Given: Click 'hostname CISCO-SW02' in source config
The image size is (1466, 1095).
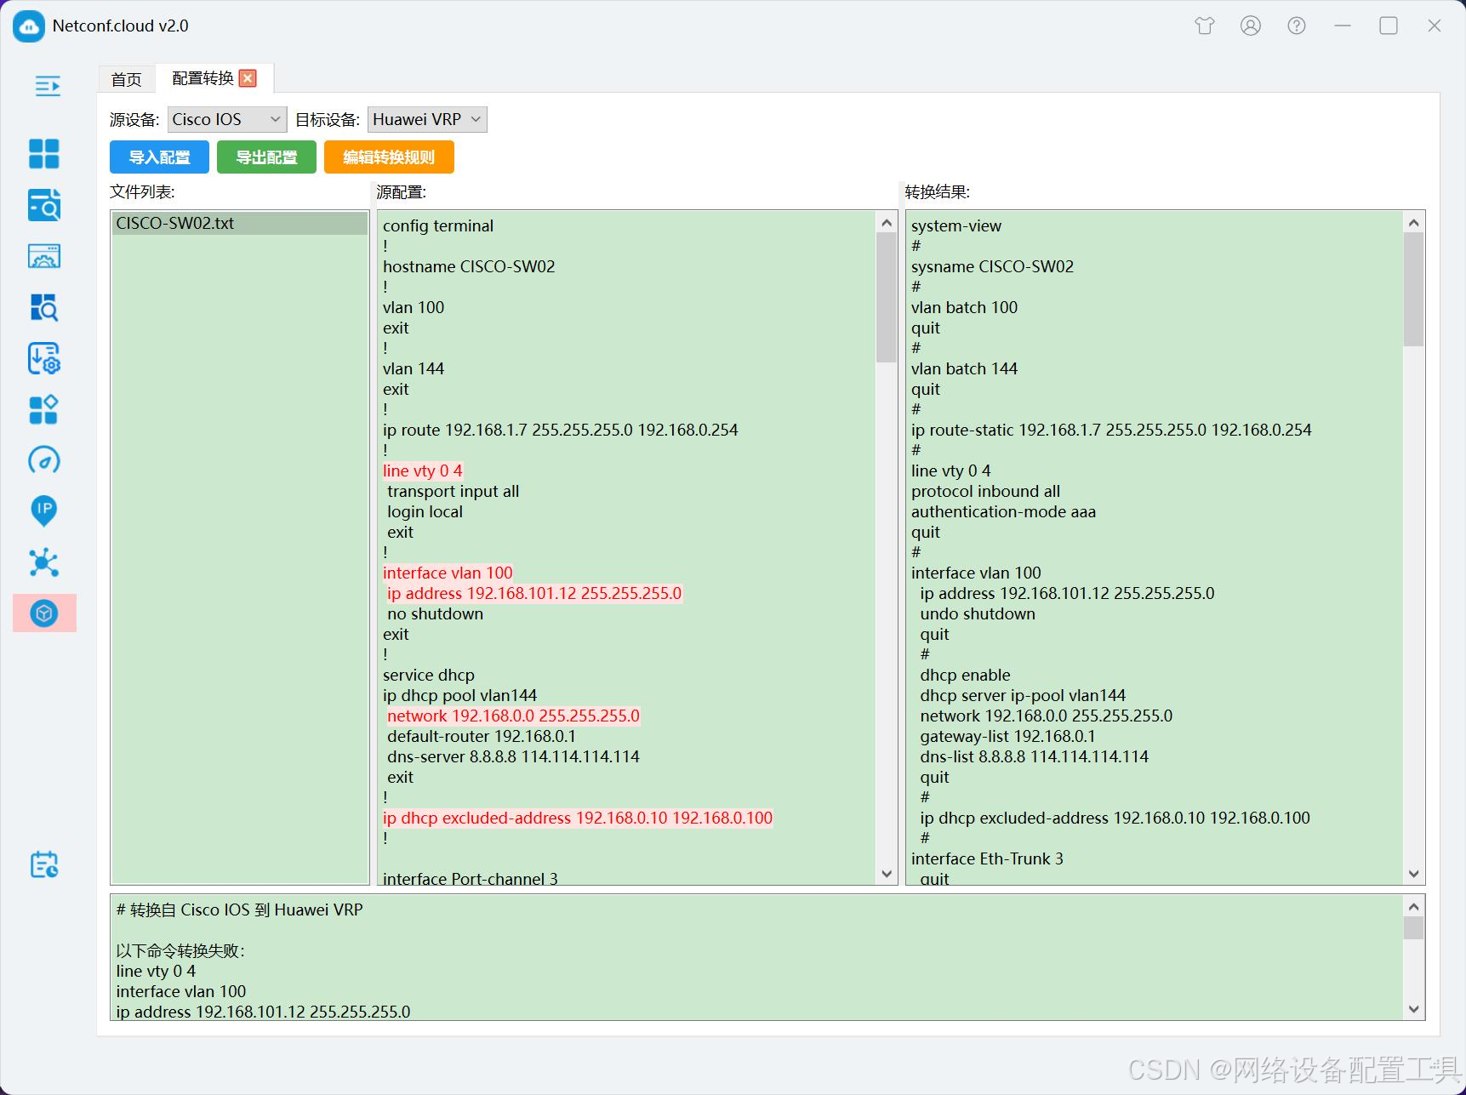Looking at the screenshot, I should coord(469,266).
